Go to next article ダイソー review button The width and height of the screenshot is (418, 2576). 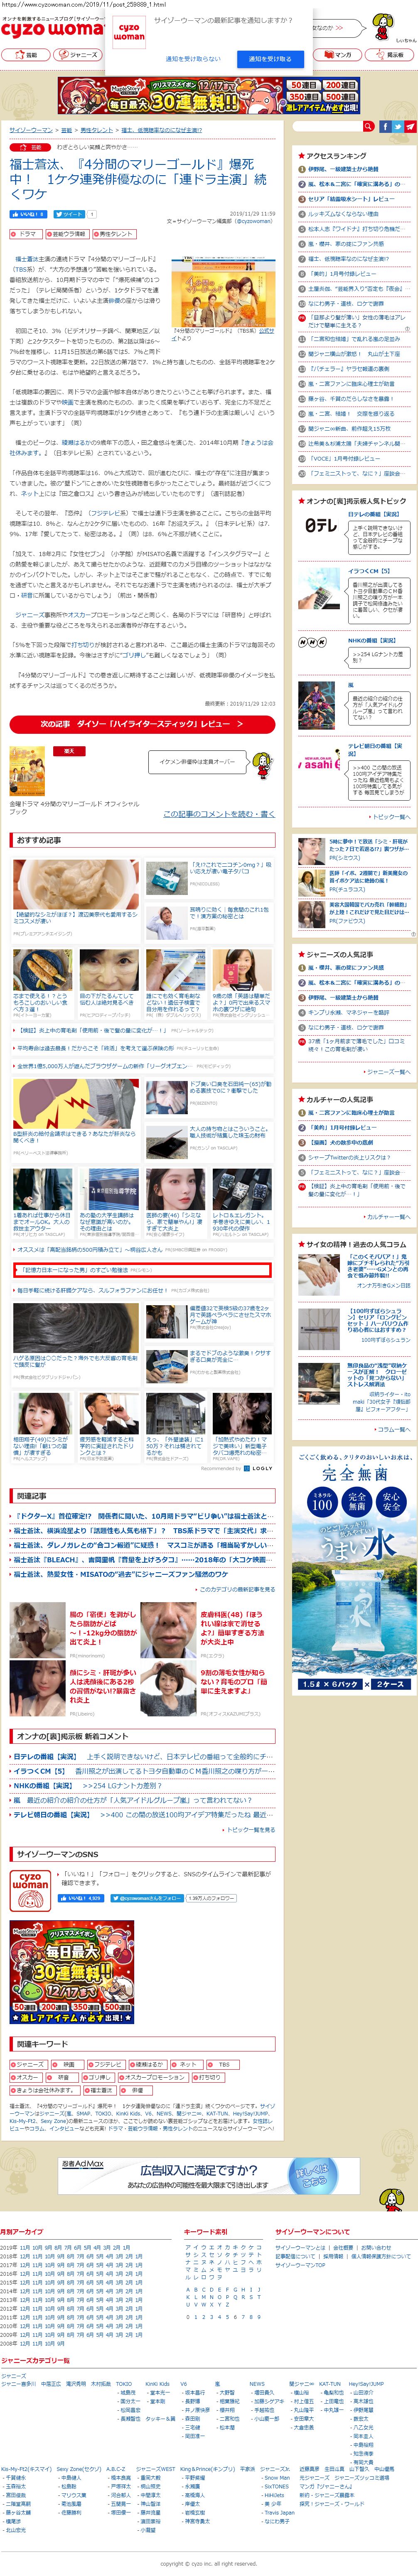pyautogui.click(x=141, y=723)
